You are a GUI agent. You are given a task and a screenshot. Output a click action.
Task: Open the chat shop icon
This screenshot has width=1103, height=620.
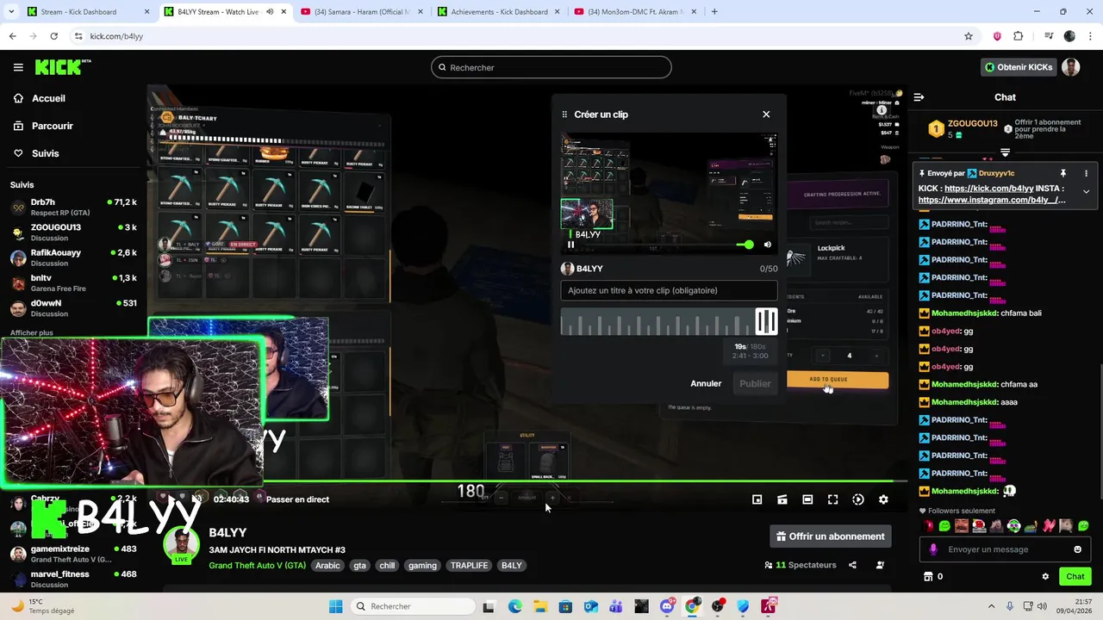[928, 576]
